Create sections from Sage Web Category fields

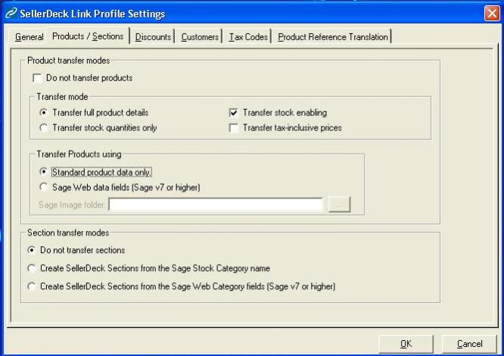click(31, 287)
